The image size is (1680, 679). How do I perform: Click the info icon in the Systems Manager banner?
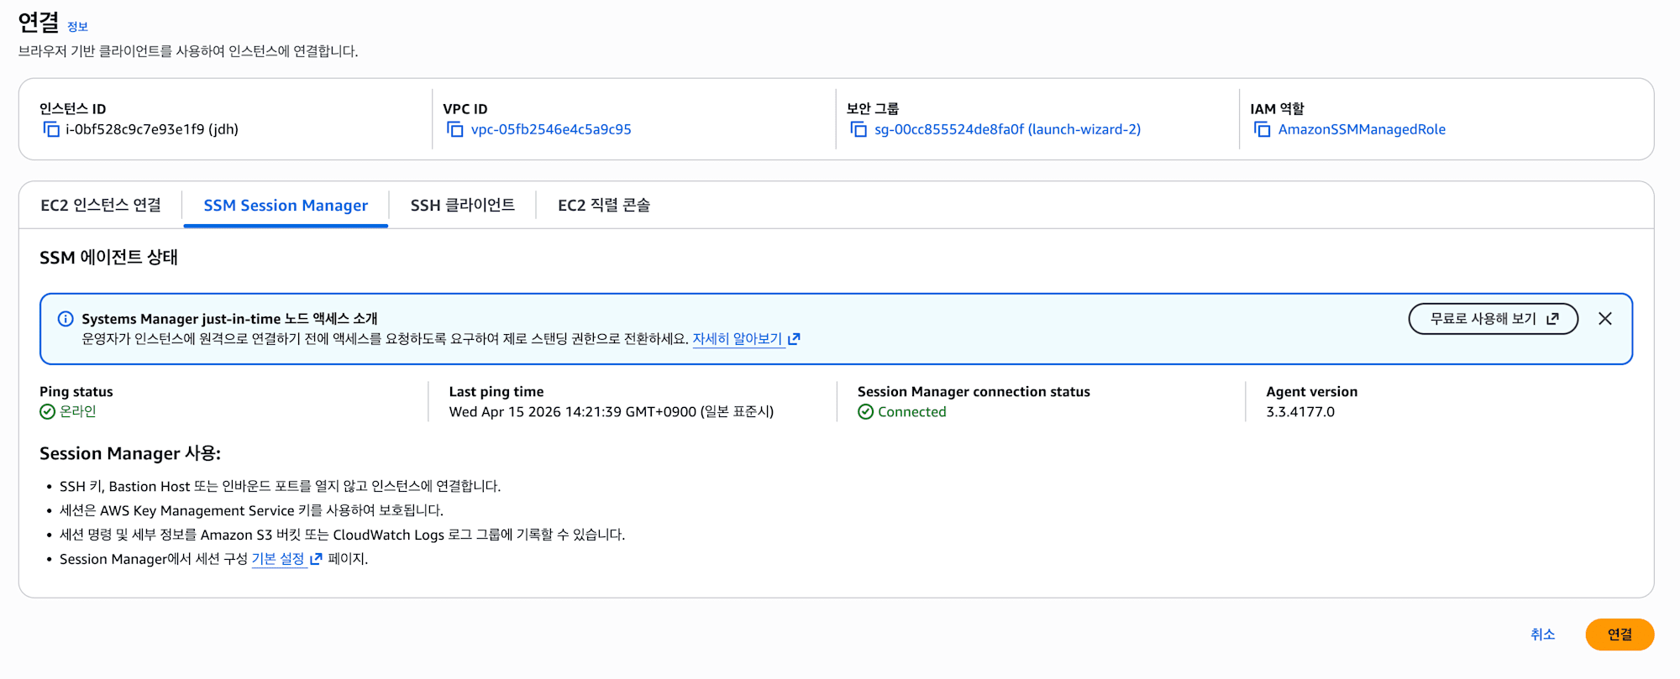(66, 319)
